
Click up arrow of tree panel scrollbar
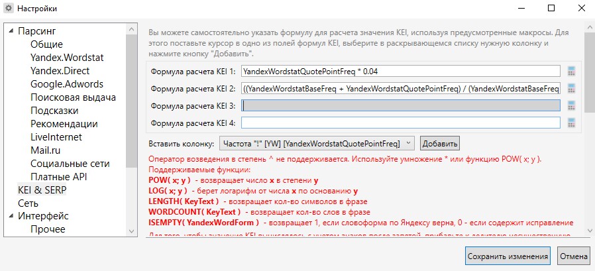[131, 29]
